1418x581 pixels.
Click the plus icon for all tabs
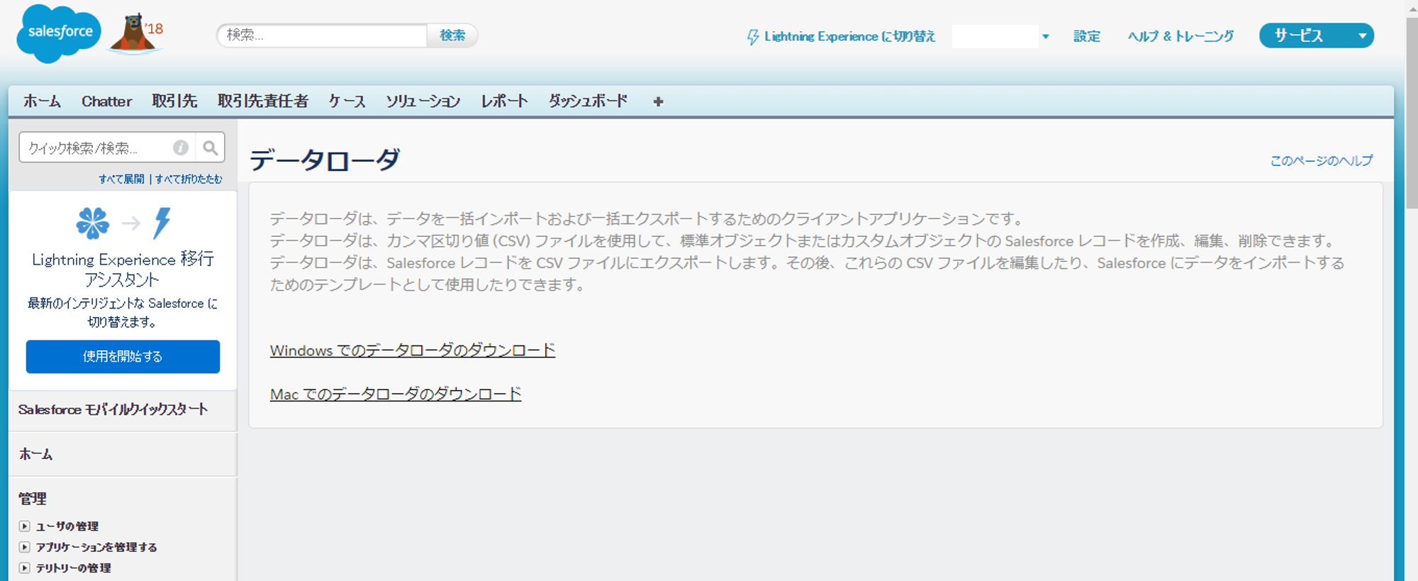[x=658, y=102]
